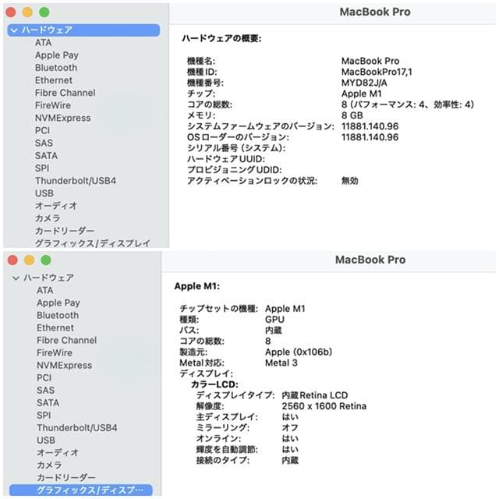Select NVMExpress in top window sidebar
This screenshot has height=499, width=499.
pyautogui.click(x=62, y=118)
